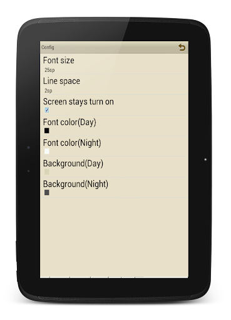This screenshot has height=320, width=231.
Task: Click the black Font color(Day) swatch
Action: pyautogui.click(x=47, y=131)
